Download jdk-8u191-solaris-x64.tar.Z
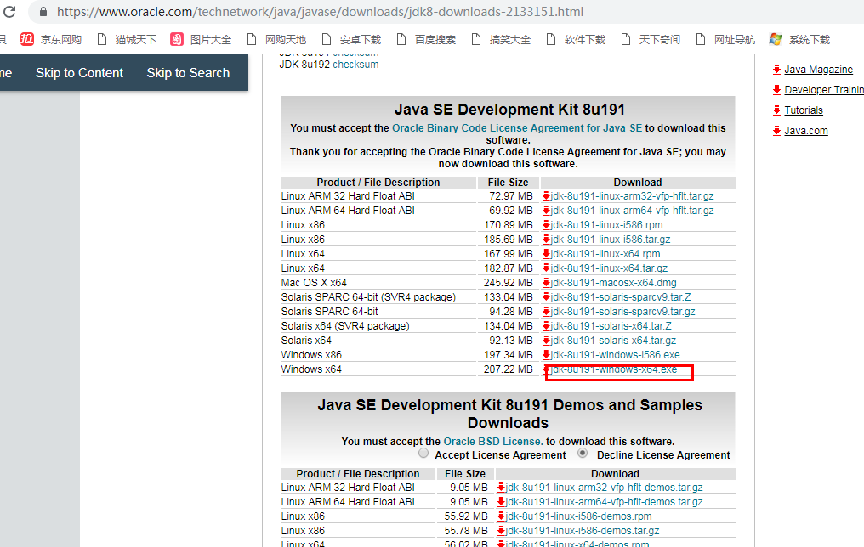 (x=611, y=326)
